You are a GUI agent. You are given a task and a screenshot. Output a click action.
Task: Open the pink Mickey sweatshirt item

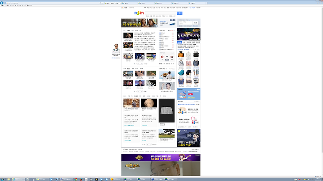(x=188, y=63)
